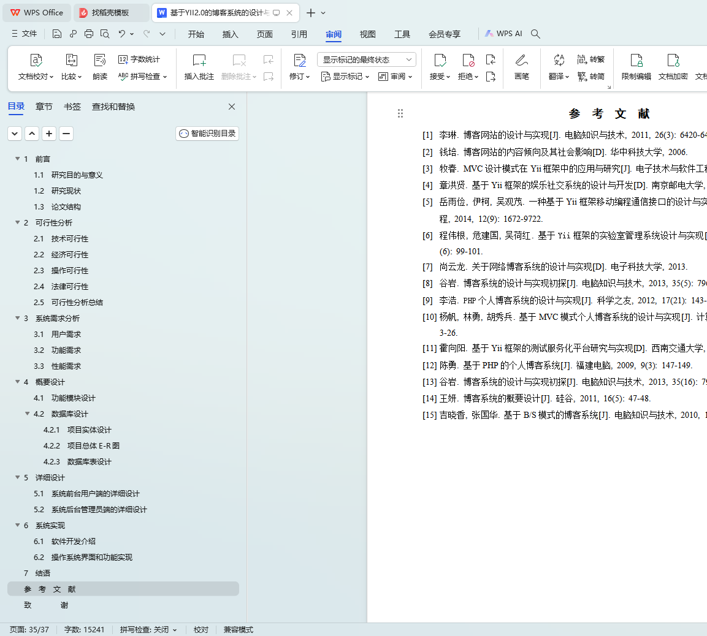Viewport: 707px width, 636px height.
Task: Switch to the 开始 ribbon tab
Action: click(196, 34)
